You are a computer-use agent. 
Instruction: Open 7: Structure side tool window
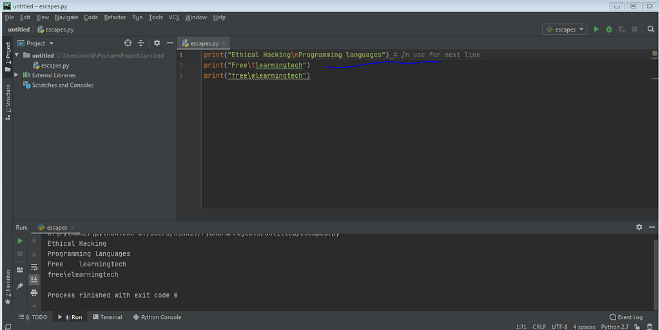pyautogui.click(x=8, y=102)
